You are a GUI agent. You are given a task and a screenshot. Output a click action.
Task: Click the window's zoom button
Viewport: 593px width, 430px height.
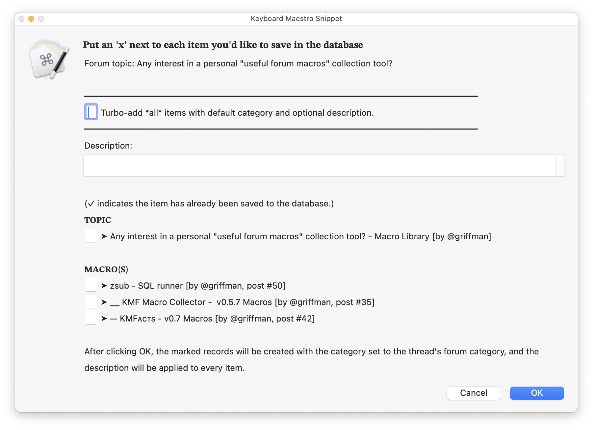[x=41, y=19]
